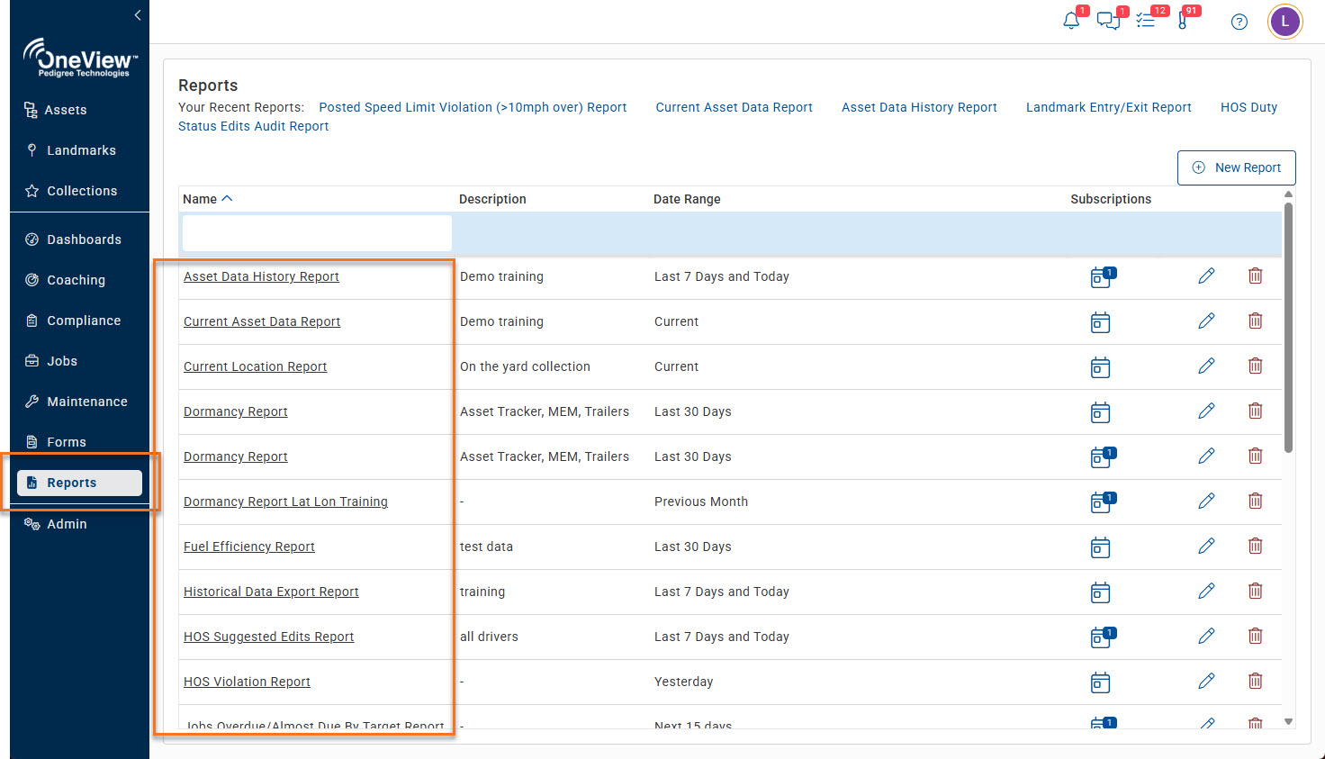Image resolution: width=1325 pixels, height=759 pixels.
Task: Collapse the sidebar with the arrow
Action: coord(138,15)
